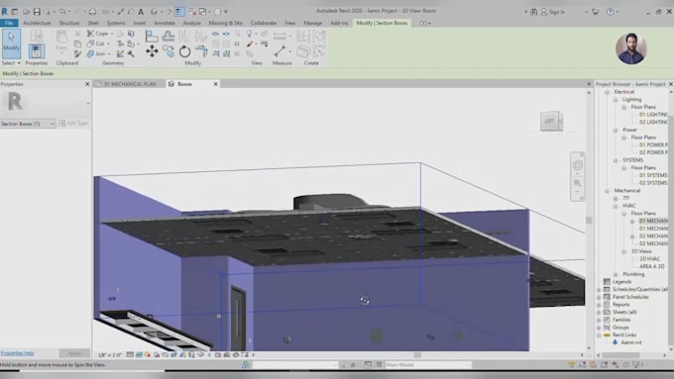Select the Modify tool
The height and width of the screenshot is (379, 674).
click(11, 44)
